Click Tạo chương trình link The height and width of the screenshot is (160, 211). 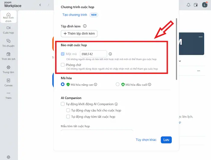tap(75, 15)
